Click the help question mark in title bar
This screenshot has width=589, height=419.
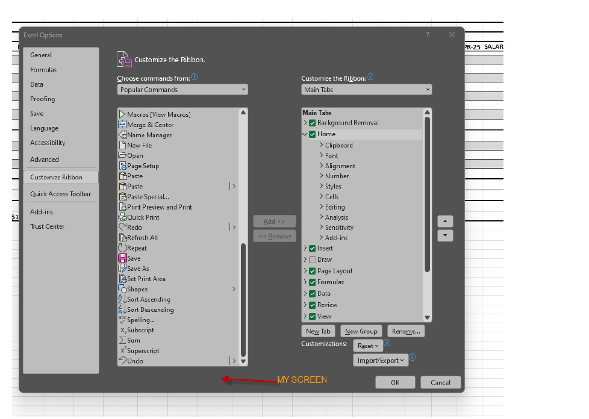click(x=428, y=34)
